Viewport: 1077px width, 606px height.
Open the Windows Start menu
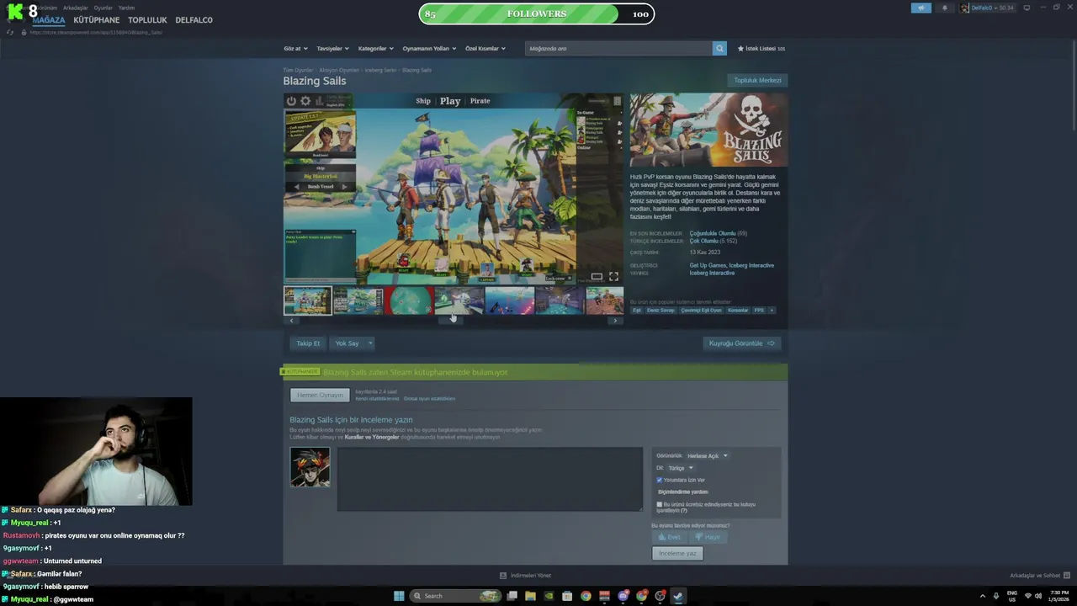[x=399, y=596]
